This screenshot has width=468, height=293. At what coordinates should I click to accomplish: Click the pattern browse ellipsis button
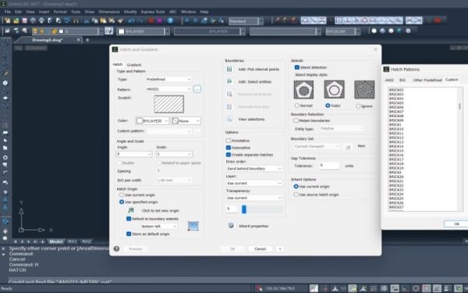tap(197, 89)
